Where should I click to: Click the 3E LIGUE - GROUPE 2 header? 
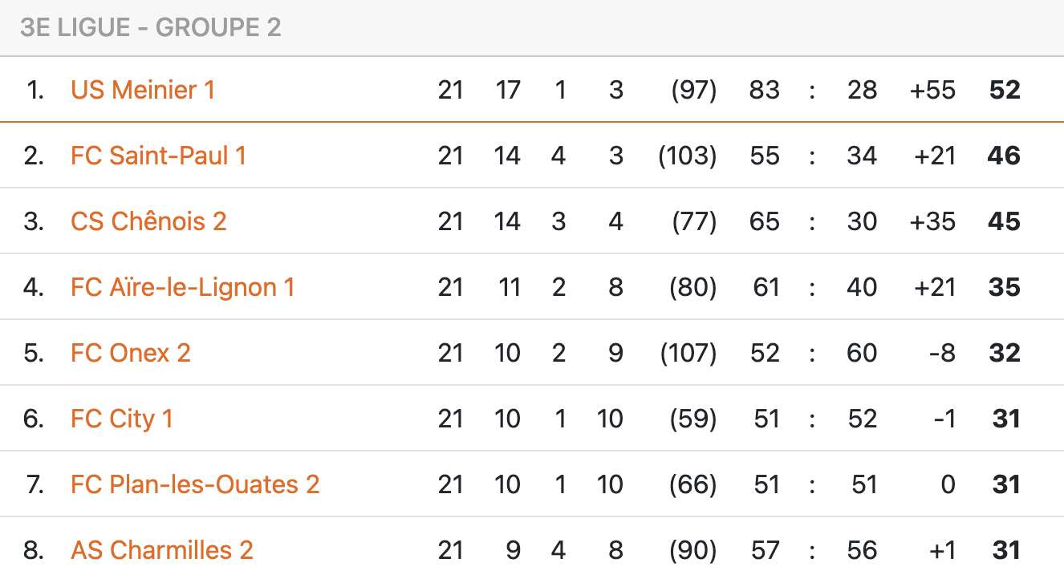[x=151, y=27]
